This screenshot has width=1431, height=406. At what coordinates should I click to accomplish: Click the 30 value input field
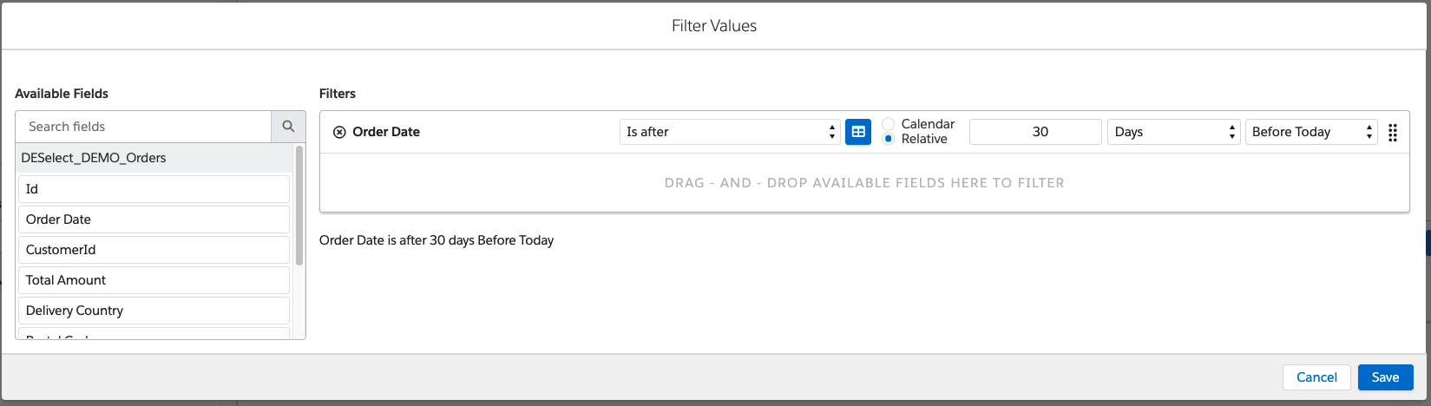pos(1034,132)
